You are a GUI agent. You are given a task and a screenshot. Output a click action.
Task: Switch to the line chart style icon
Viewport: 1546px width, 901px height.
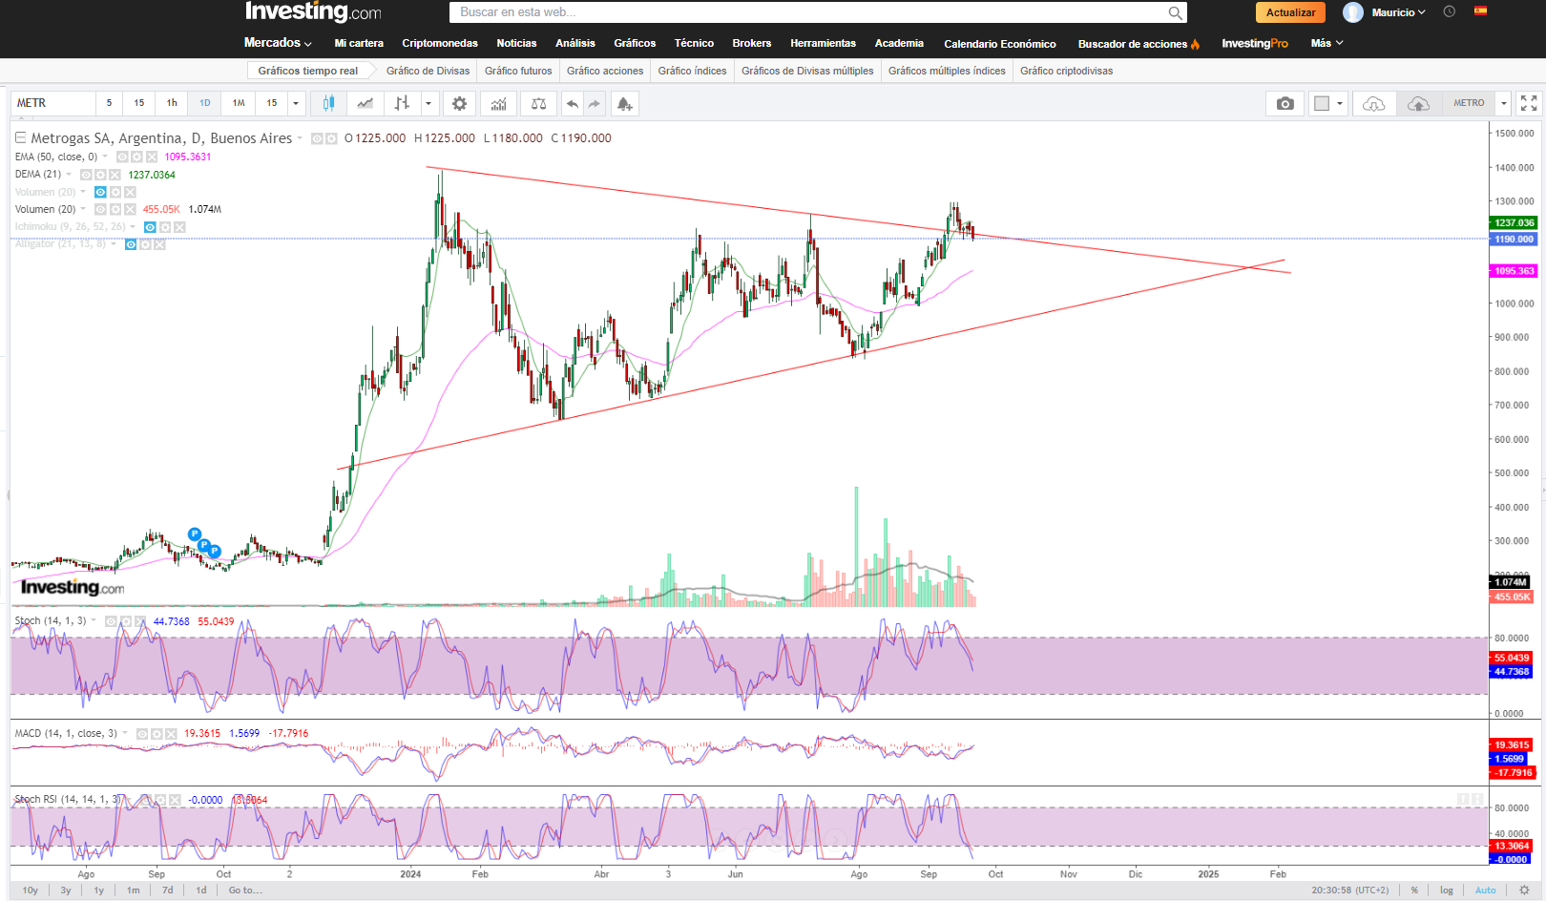pyautogui.click(x=366, y=103)
